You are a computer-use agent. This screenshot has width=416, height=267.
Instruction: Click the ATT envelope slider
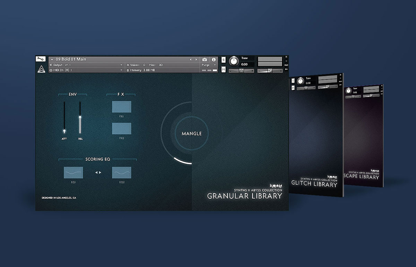coord(64,118)
